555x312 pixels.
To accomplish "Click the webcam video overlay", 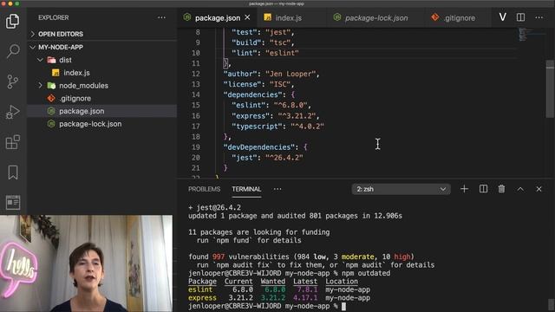I will (87, 263).
